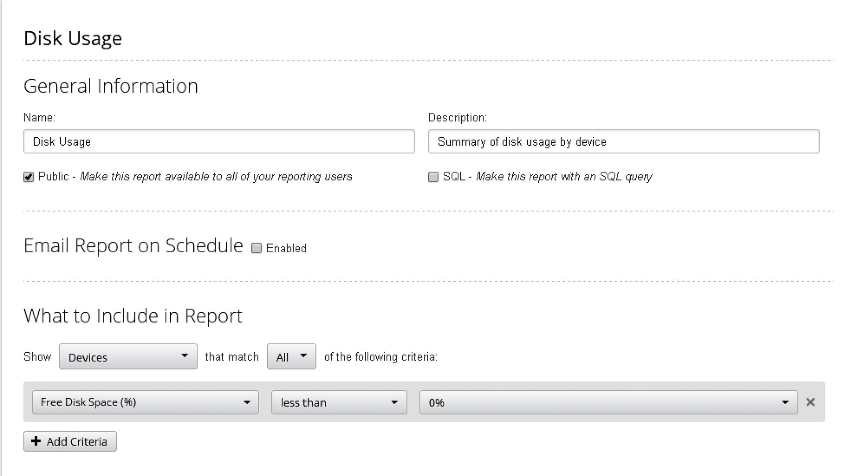The height and width of the screenshot is (476, 845).
Task: Click inside the Name input field
Action: tap(219, 141)
